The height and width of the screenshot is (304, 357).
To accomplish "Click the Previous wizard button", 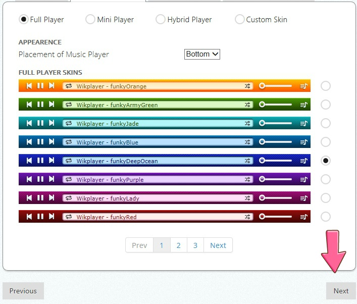I will [x=23, y=291].
